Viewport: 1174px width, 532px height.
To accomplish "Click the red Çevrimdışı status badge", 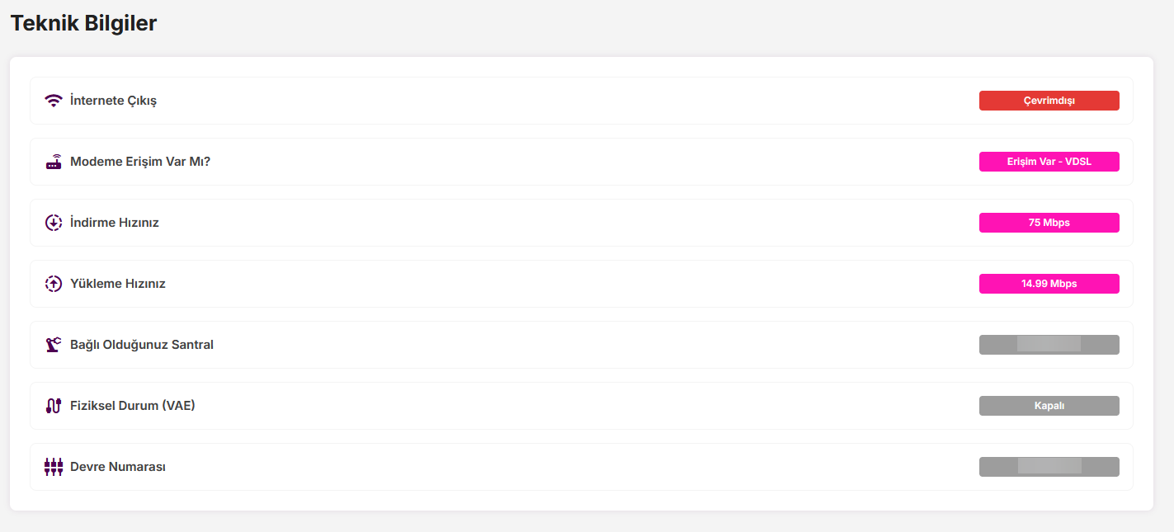I will click(1049, 101).
